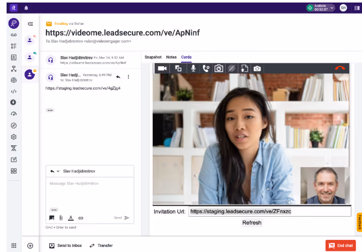Select the active email conversation avatar
Viewport: 362px width, 252px height.
tap(30, 74)
